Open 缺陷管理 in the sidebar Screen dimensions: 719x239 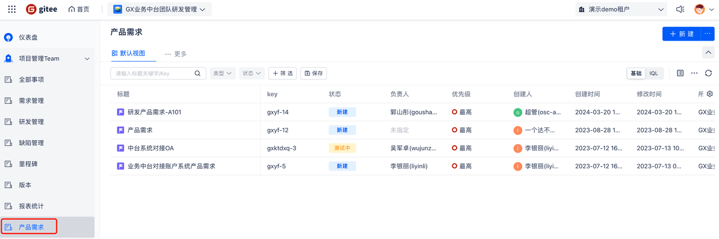(31, 143)
